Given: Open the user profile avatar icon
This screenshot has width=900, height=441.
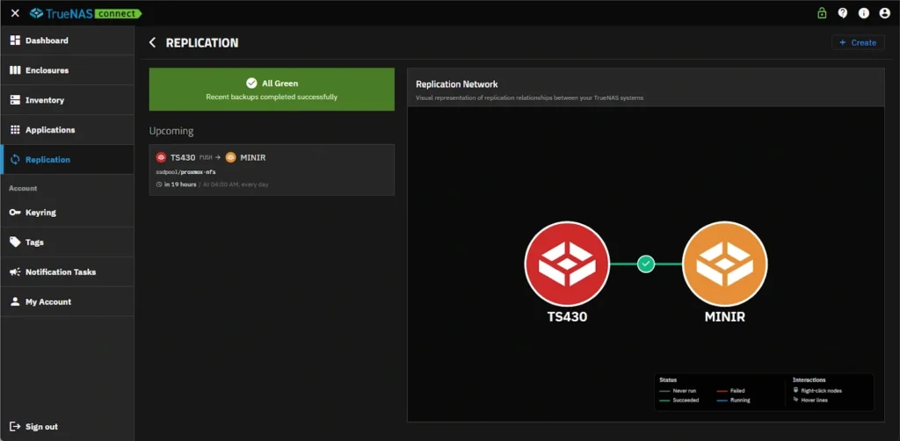Looking at the screenshot, I should click(884, 13).
